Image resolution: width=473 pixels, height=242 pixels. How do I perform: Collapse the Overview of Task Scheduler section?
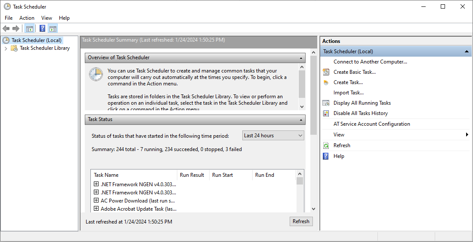click(x=301, y=57)
